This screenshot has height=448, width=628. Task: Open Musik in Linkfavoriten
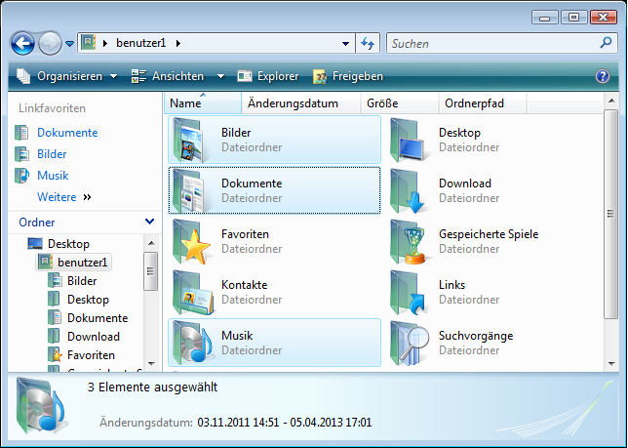click(53, 176)
